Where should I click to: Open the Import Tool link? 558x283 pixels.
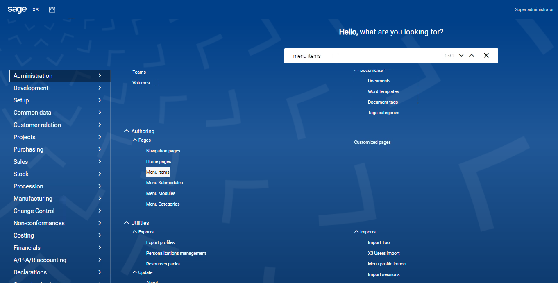click(379, 242)
